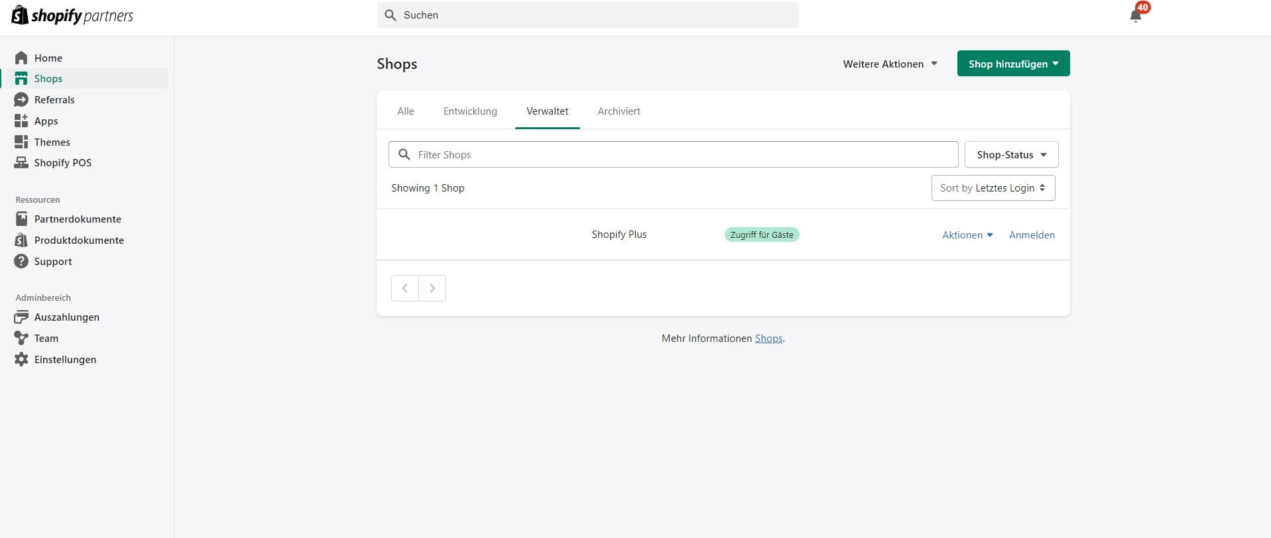
Task: Click the Shops storefront icon
Action: click(x=21, y=78)
